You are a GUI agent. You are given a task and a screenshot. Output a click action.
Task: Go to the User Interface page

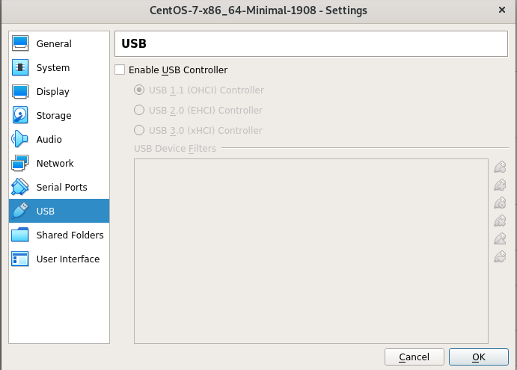coord(59,259)
